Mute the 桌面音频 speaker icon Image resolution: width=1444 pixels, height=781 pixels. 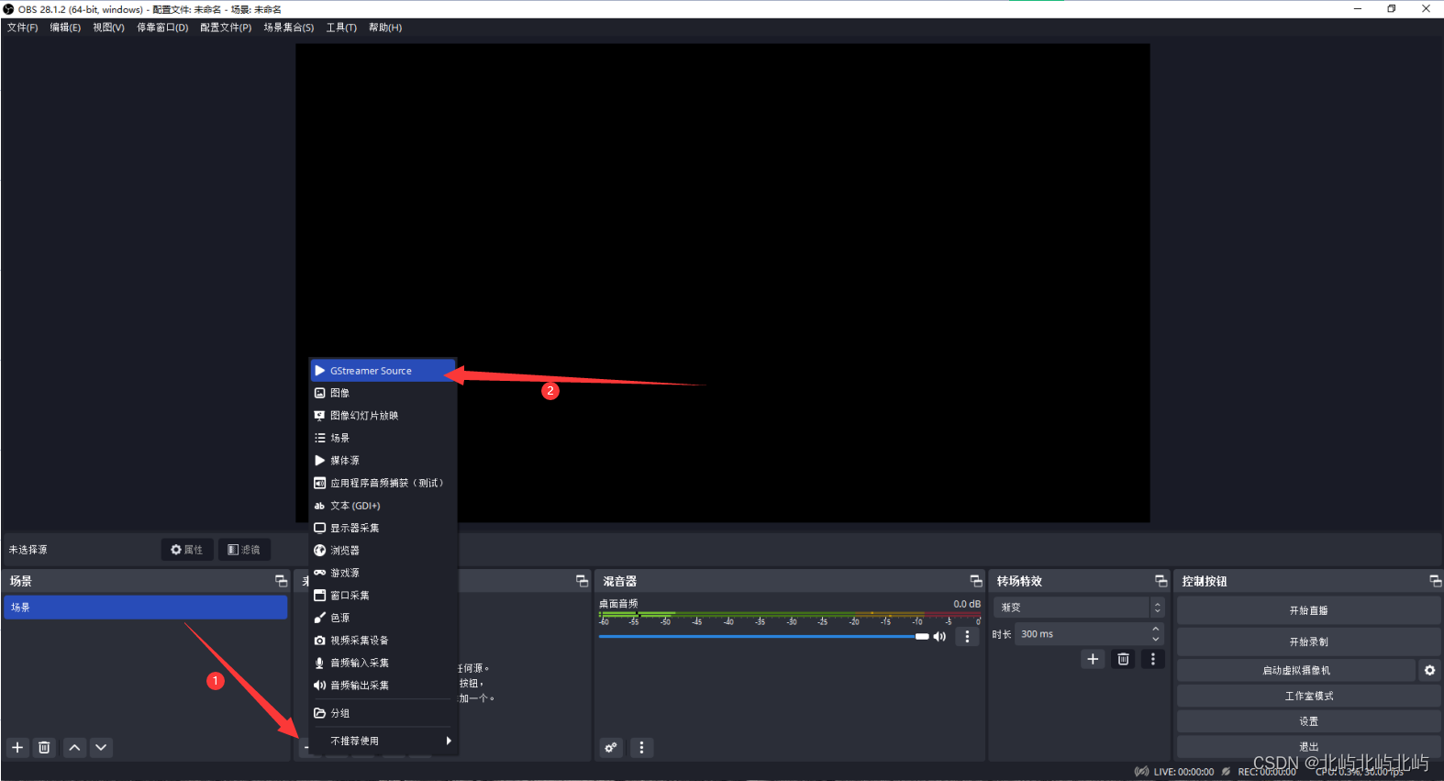[x=939, y=636]
